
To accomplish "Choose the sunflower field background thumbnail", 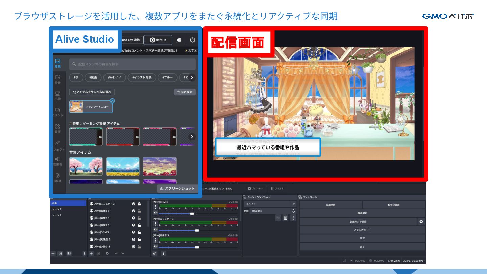I will pos(123,166).
